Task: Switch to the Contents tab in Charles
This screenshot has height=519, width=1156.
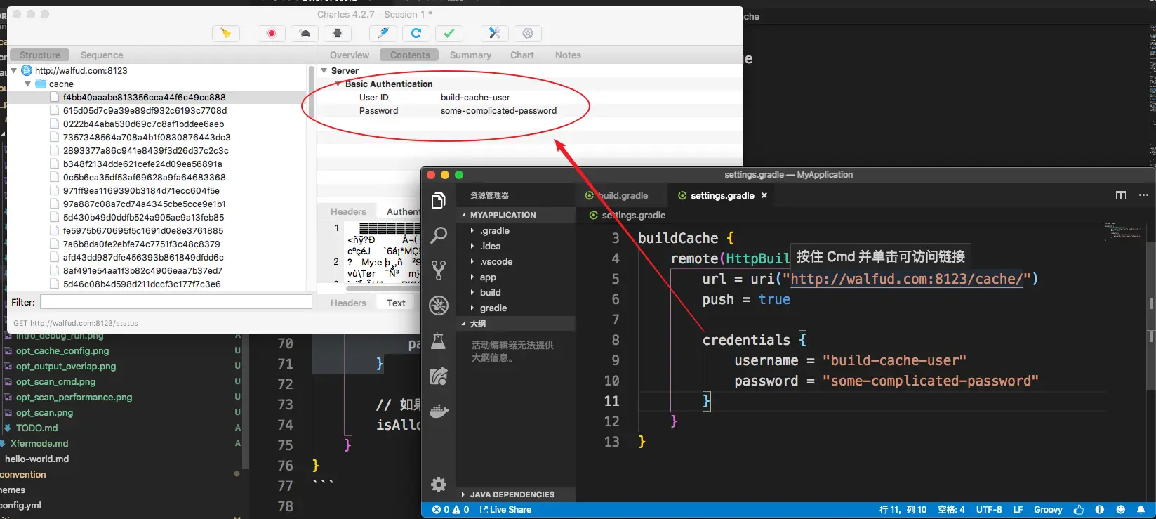Action: (x=410, y=55)
